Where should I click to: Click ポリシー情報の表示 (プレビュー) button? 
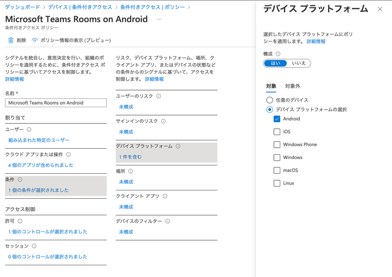pyautogui.click(x=71, y=40)
